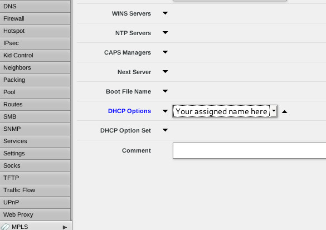
Task: Expand the WINS Servers field
Action: [166, 13]
